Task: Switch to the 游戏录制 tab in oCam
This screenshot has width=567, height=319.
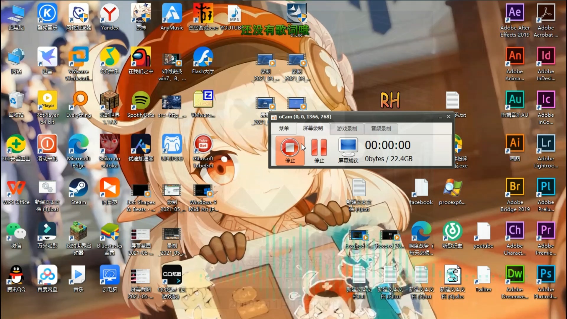Action: 347,128
